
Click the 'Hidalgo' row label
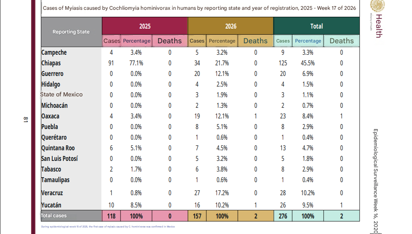[51, 84]
